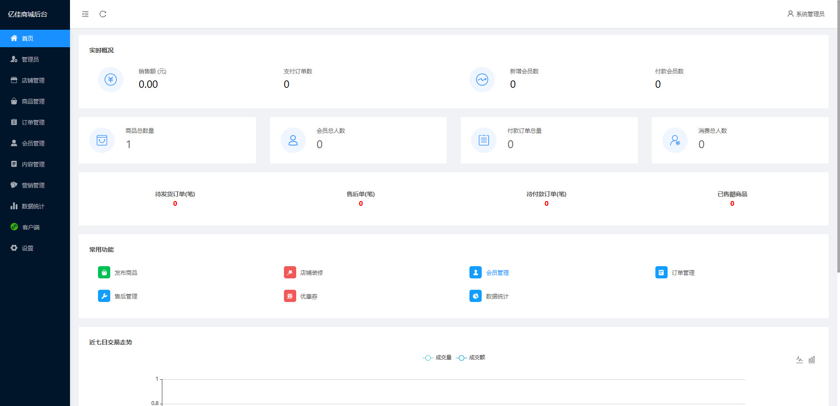
Task: Click the green 客户端 mini-program icon
Action: point(14,226)
